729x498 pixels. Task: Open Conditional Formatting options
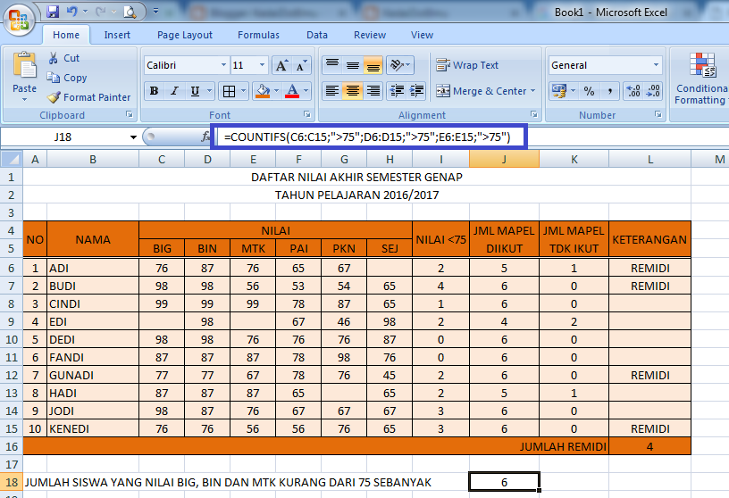tap(701, 79)
